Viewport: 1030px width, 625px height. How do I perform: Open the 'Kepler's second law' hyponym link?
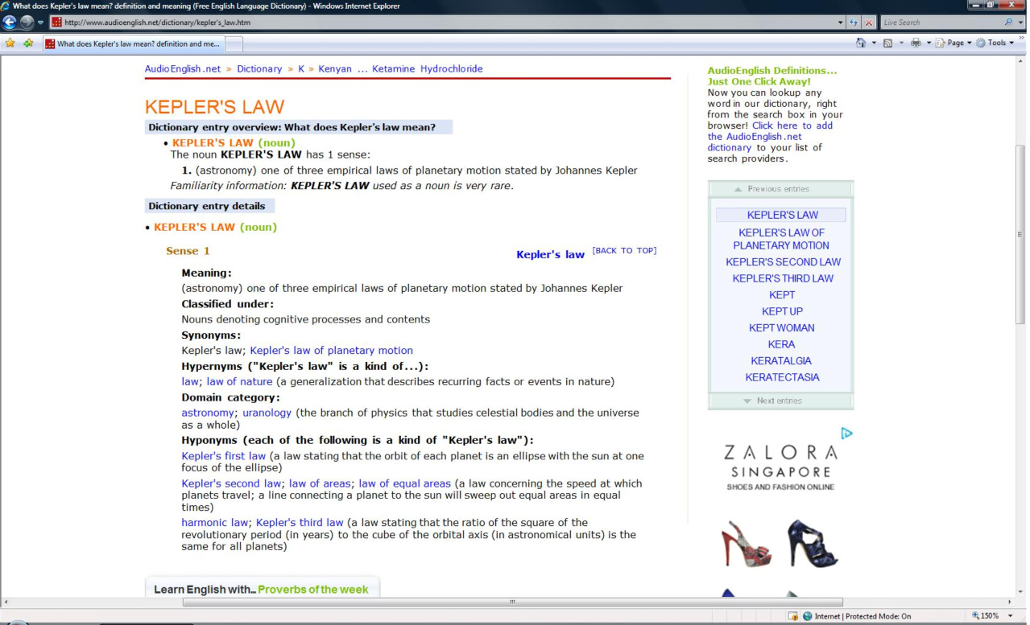coord(231,483)
